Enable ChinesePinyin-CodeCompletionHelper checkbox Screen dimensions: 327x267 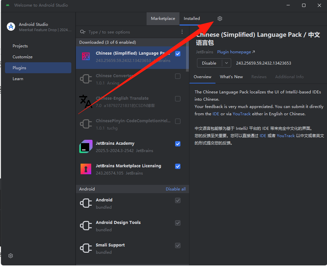point(178,121)
